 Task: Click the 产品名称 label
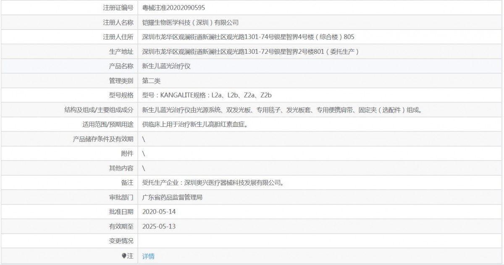121,66
